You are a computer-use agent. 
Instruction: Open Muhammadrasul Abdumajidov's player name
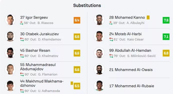38,67
